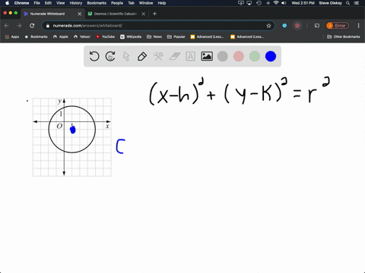Choose the gray color swatch
Screen dimensions: 365x273
click(223, 56)
